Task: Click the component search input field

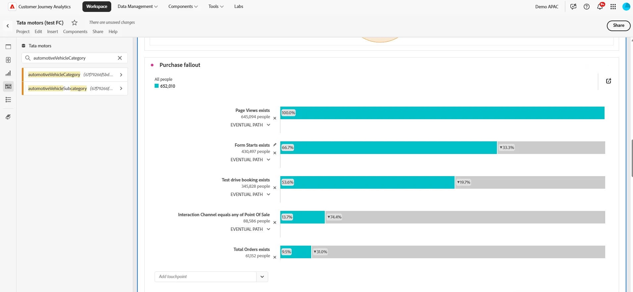Action: [74, 58]
